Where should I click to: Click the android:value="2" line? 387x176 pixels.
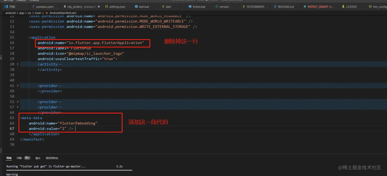pyautogui.click(x=51, y=129)
